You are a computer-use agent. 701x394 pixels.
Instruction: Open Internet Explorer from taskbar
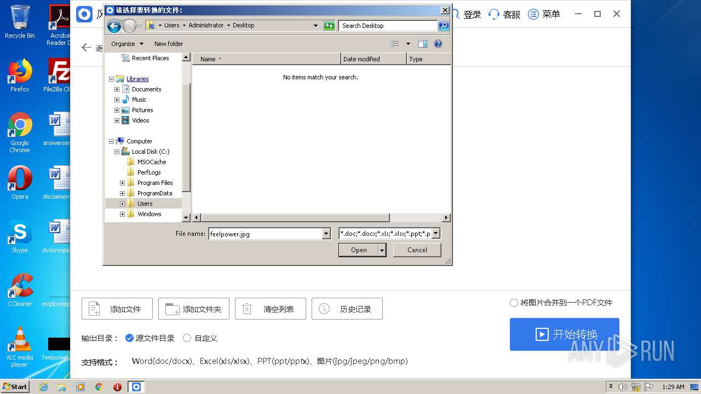[43, 387]
